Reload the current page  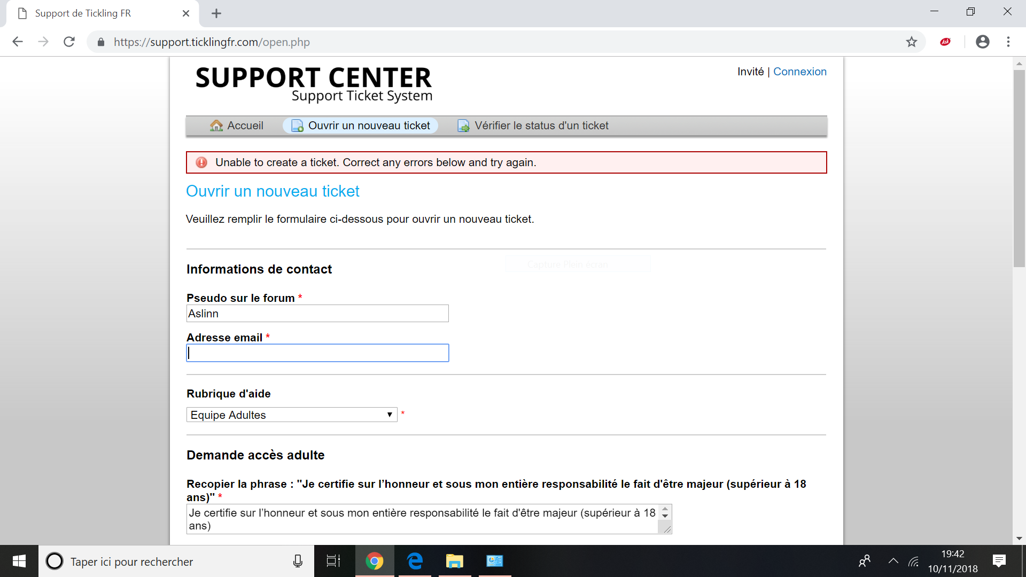click(69, 42)
